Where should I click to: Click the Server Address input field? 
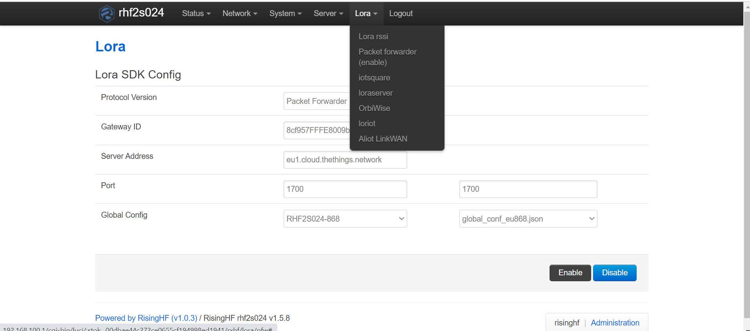pyautogui.click(x=345, y=160)
